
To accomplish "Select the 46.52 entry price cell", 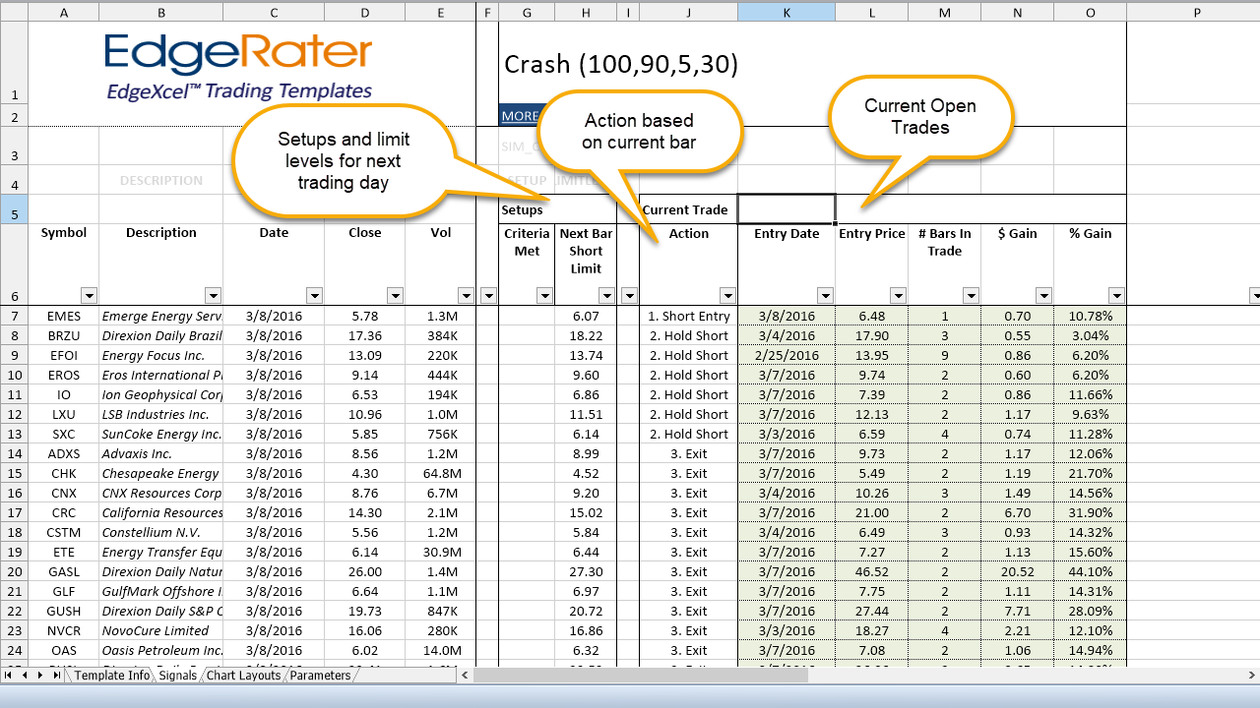I will point(872,571).
